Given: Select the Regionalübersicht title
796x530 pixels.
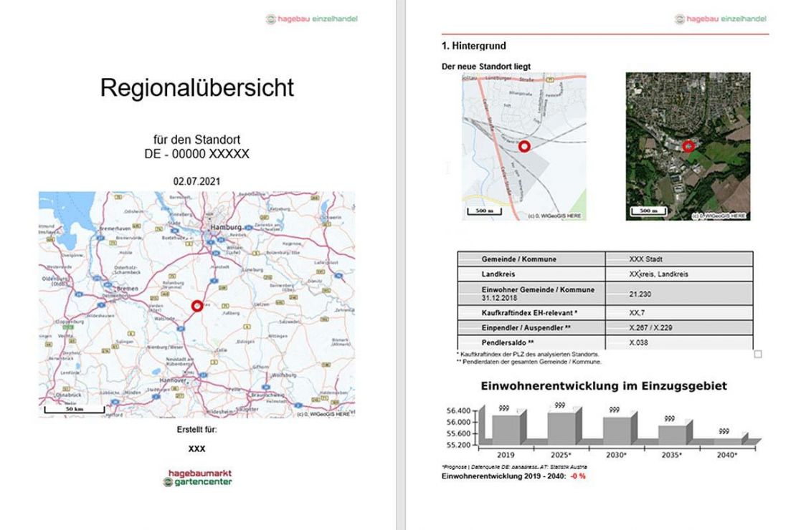Looking at the screenshot, I should point(197,88).
